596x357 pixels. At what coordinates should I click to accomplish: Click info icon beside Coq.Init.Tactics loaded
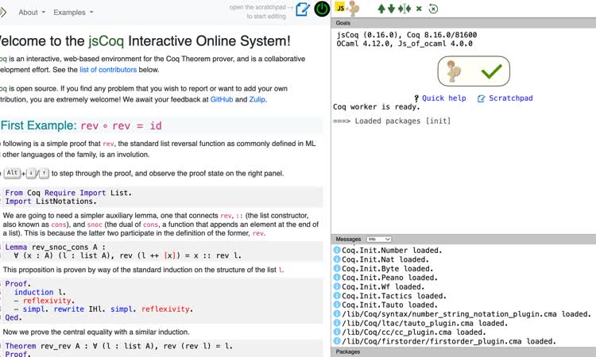click(337, 296)
